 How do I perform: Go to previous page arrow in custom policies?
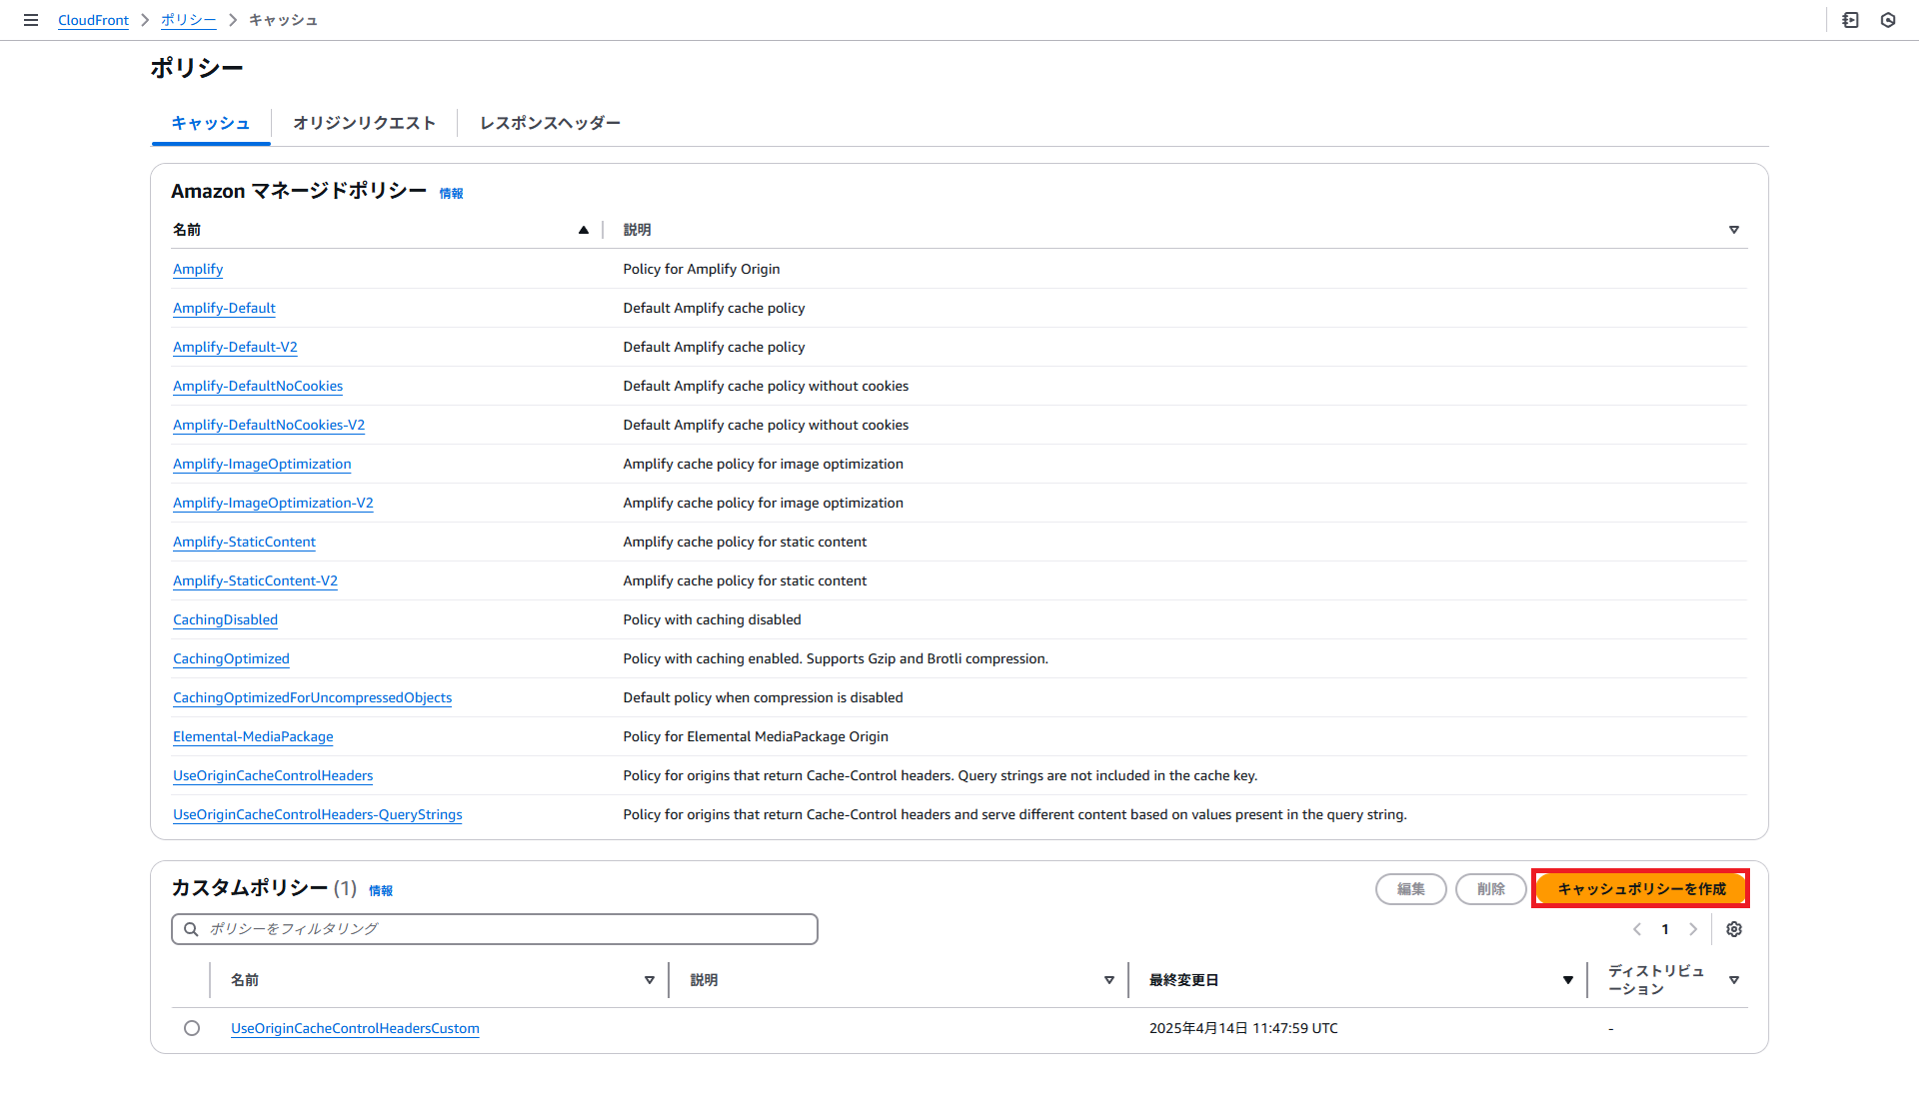[x=1637, y=929]
